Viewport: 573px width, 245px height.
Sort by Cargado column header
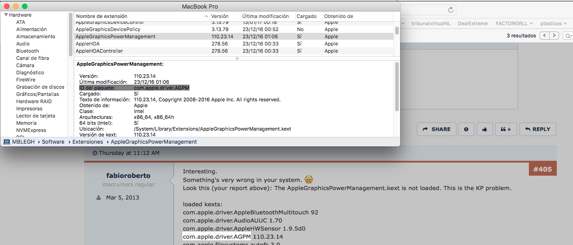(x=309, y=16)
